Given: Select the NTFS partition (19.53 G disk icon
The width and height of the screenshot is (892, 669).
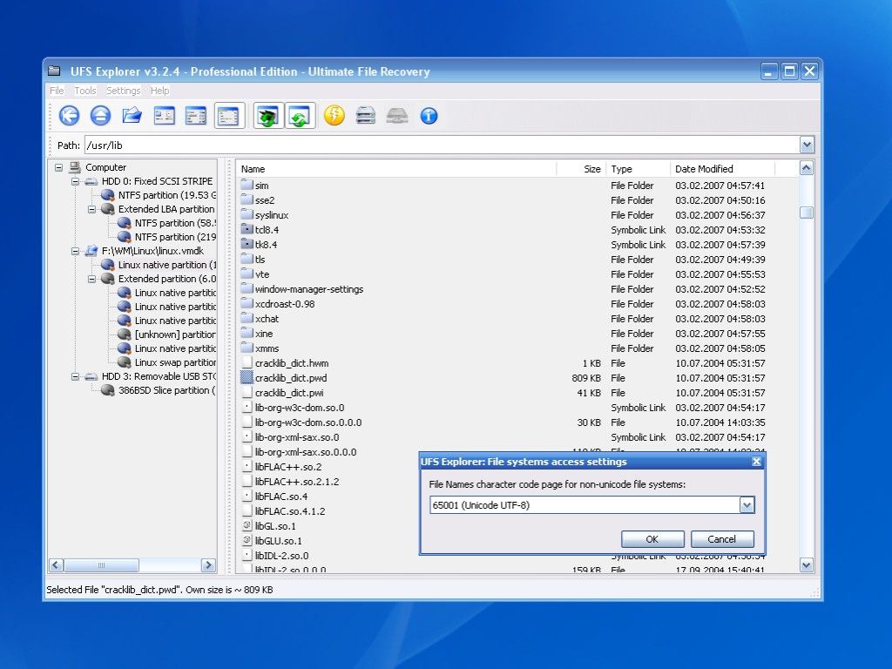Looking at the screenshot, I should (x=107, y=195).
